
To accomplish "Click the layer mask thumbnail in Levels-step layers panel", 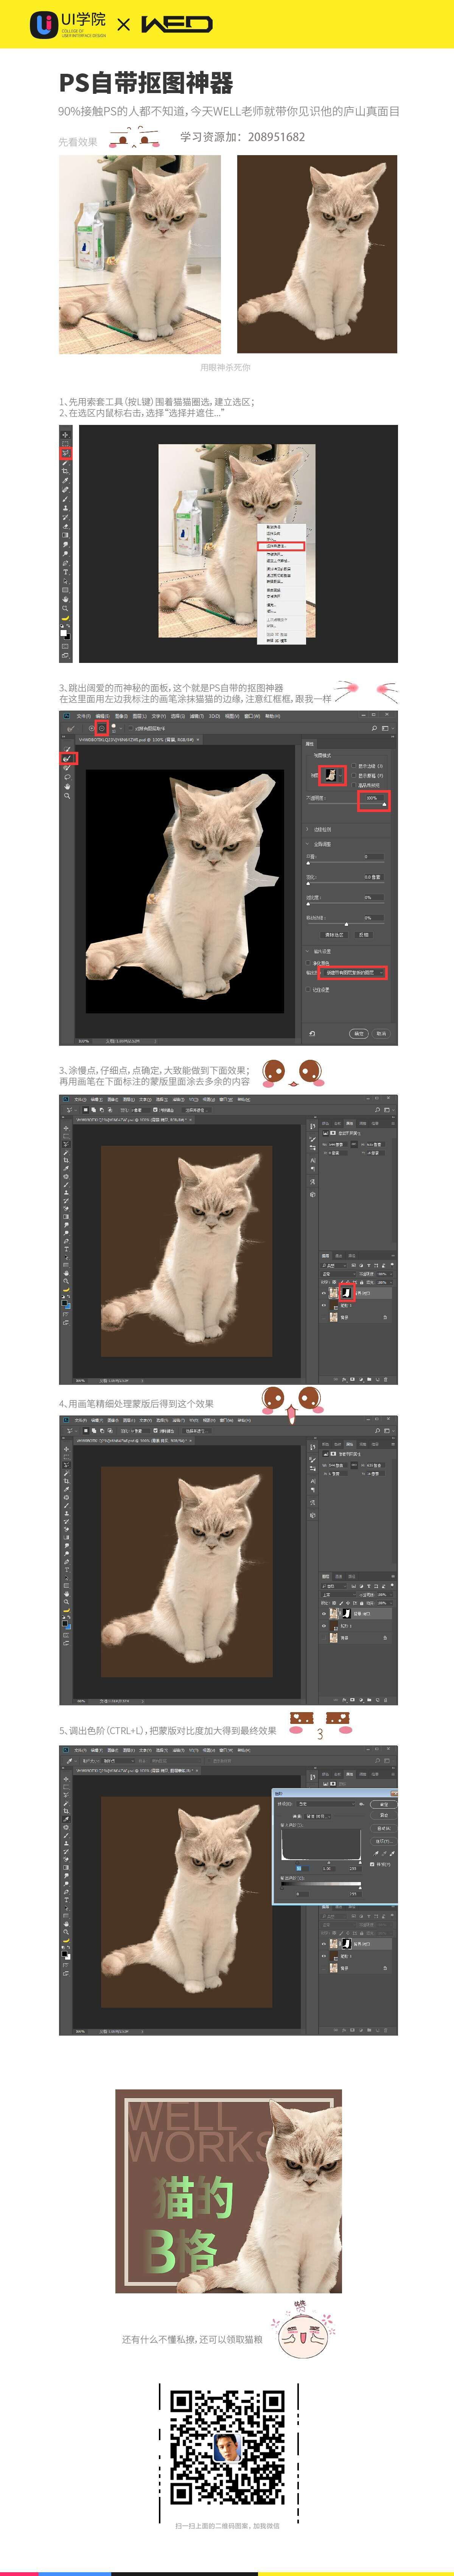I will click(x=346, y=1944).
